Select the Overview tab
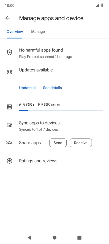The image size is (109, 244). tap(15, 32)
